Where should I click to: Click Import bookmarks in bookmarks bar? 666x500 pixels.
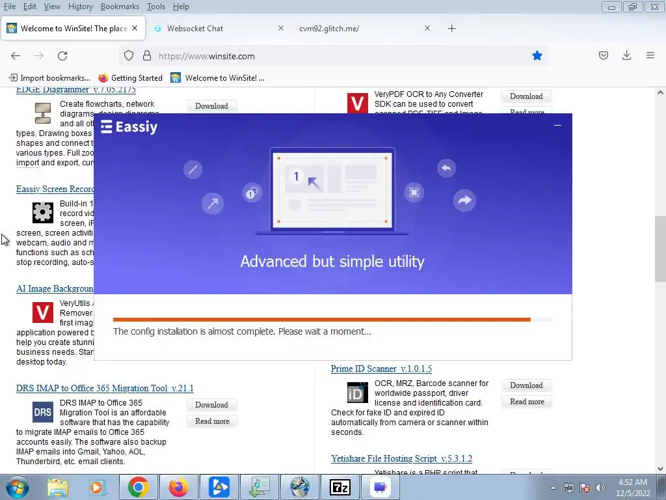(49, 78)
